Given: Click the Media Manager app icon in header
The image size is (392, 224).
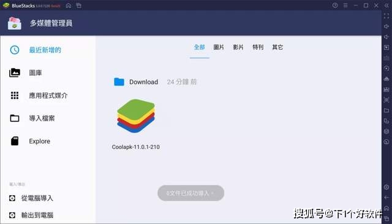Looking at the screenshot, I should [15, 23].
